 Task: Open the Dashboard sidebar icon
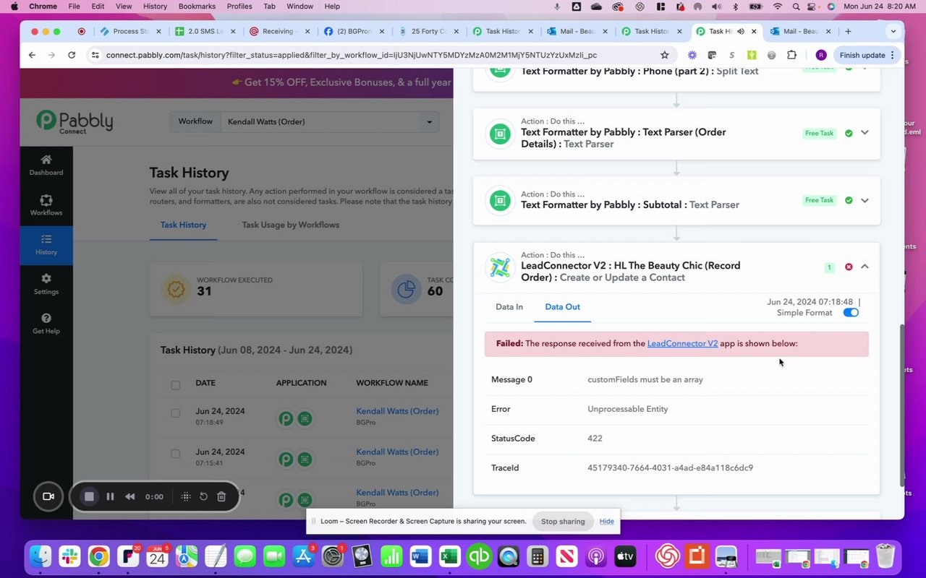click(x=46, y=165)
